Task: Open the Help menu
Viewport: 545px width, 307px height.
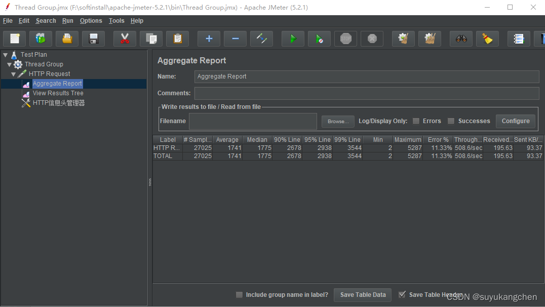Action: click(137, 21)
